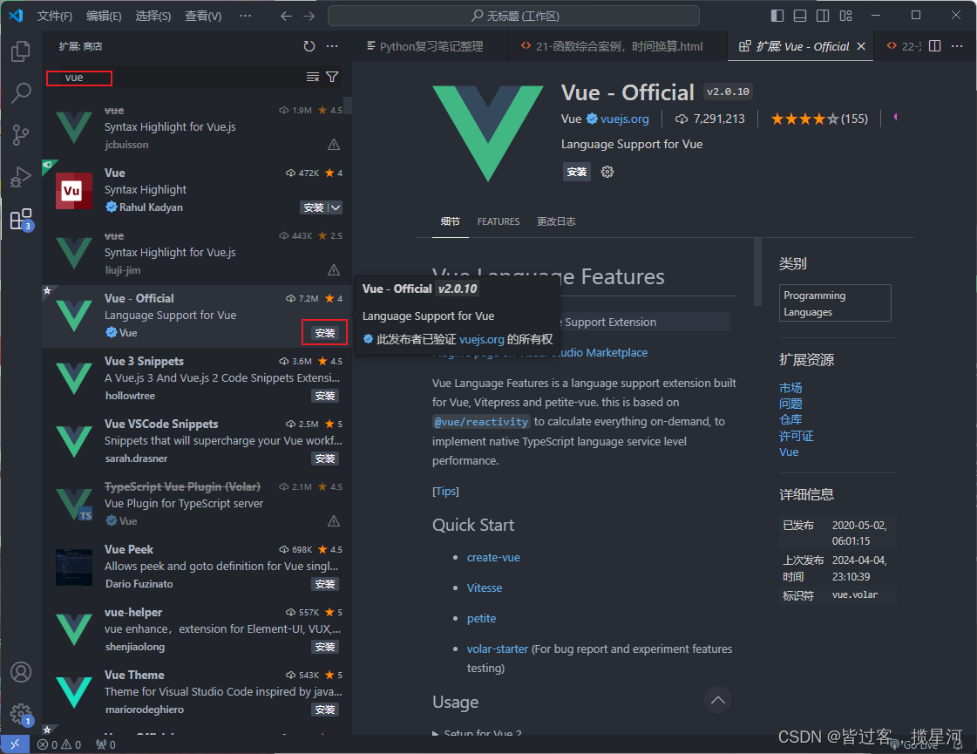Image resolution: width=977 pixels, height=754 pixels.
Task: Open the 22- html tab
Action: point(904,46)
